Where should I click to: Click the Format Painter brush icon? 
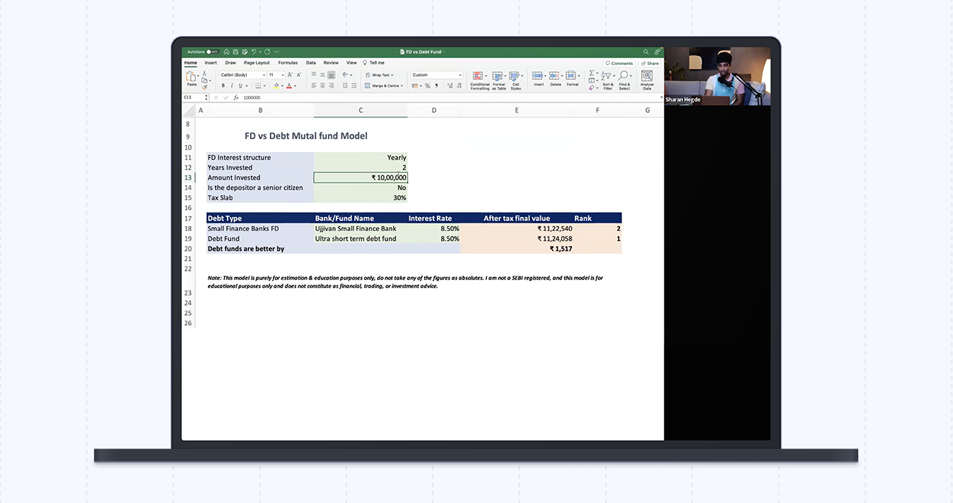(x=205, y=87)
